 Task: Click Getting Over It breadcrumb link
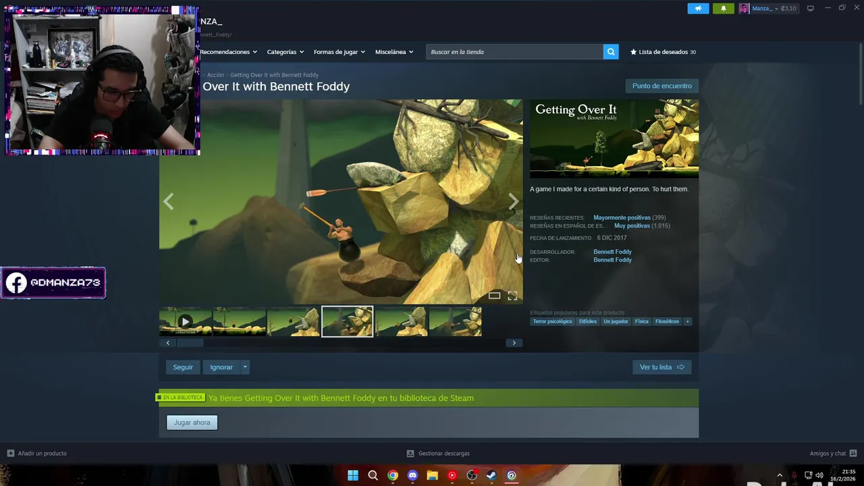[x=274, y=75]
